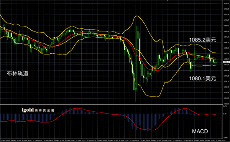Click the 11 Nov 20:15 time axis label
230x142 pixels.
pyautogui.click(x=5, y=140)
